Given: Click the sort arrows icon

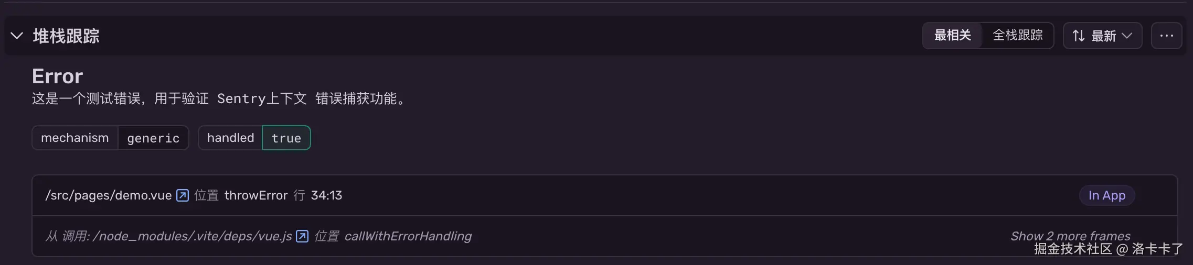Looking at the screenshot, I should [1078, 36].
